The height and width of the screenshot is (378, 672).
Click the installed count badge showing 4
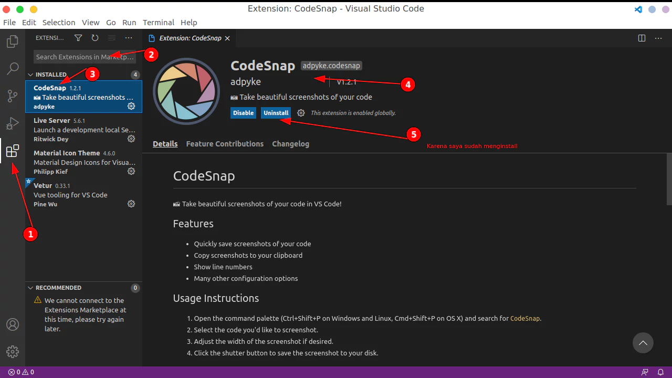[135, 75]
